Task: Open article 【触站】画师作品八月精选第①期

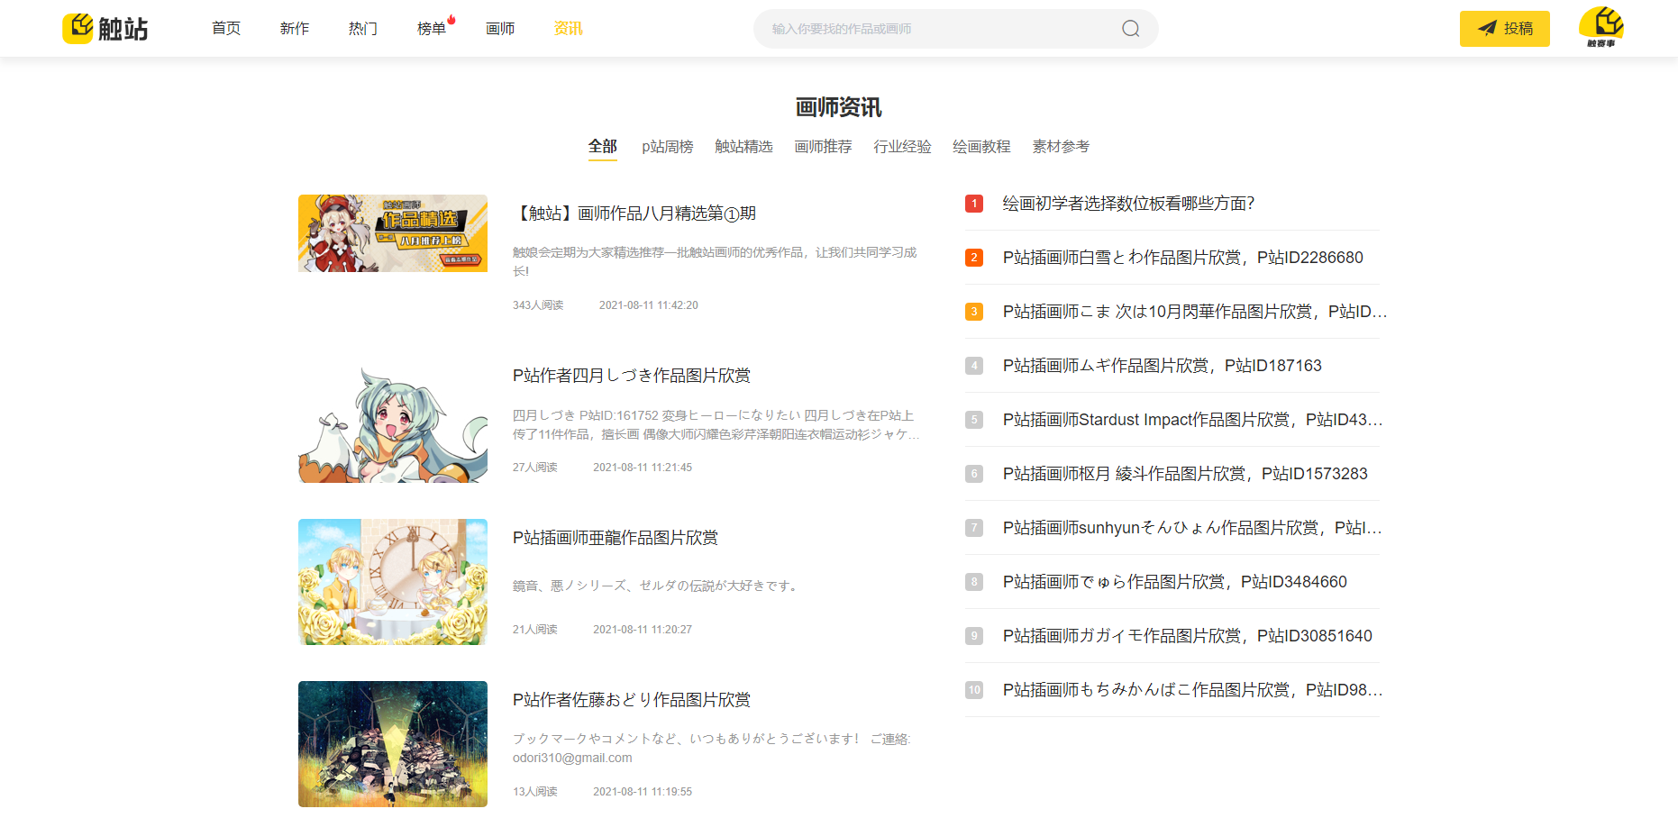Action: 634,214
